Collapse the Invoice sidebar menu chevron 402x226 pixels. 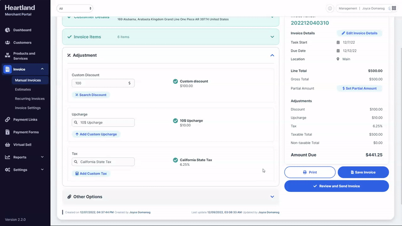42,69
